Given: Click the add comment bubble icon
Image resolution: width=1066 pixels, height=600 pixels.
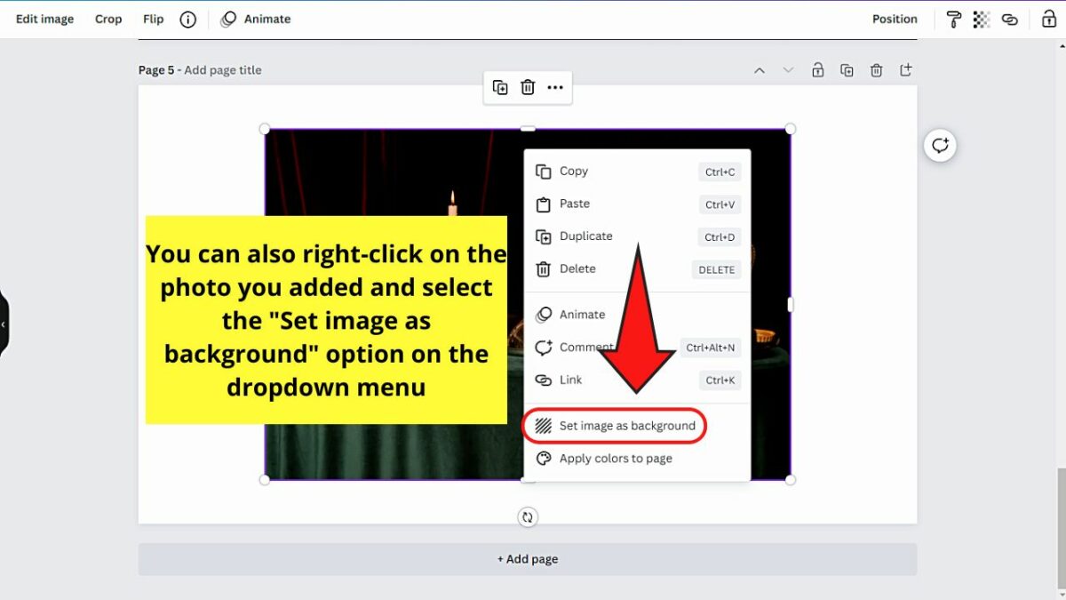Looking at the screenshot, I should click(x=940, y=145).
